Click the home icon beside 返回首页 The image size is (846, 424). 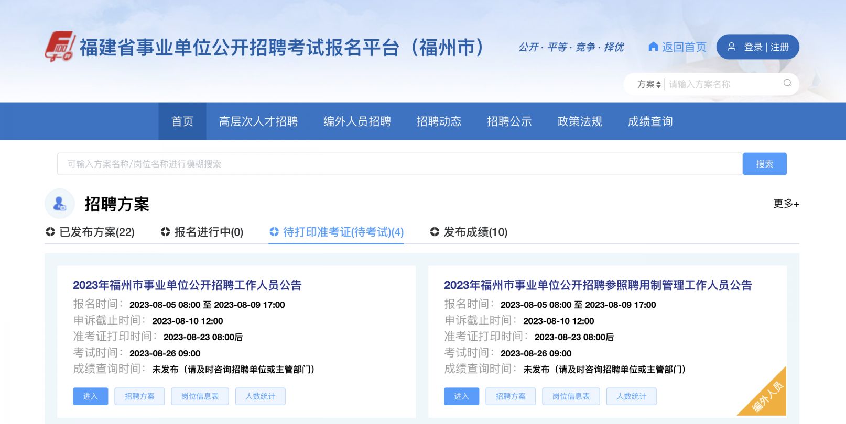click(653, 47)
